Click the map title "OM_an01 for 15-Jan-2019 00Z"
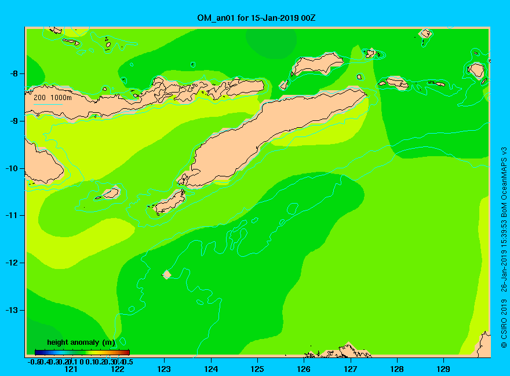The width and height of the screenshot is (510, 376). [256, 18]
